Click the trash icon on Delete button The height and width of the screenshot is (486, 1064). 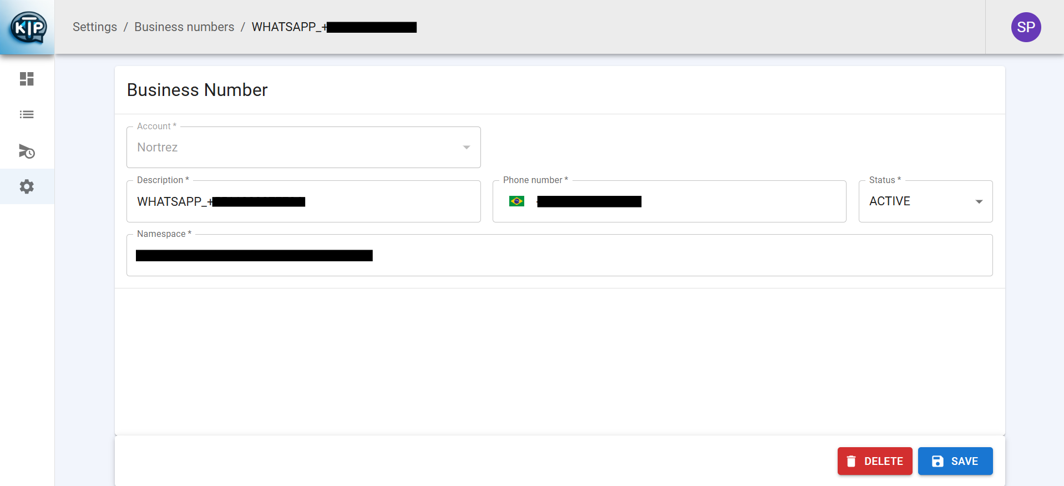click(x=851, y=461)
